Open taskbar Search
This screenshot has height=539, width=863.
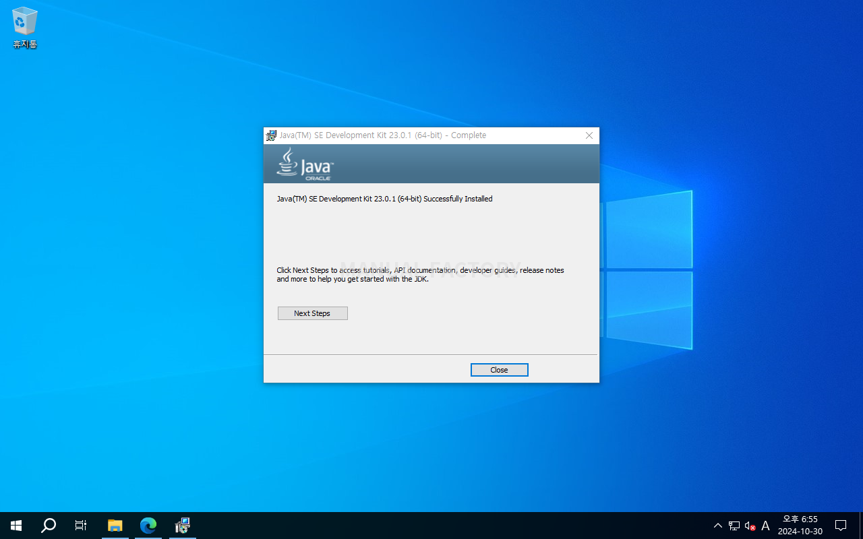click(x=49, y=526)
